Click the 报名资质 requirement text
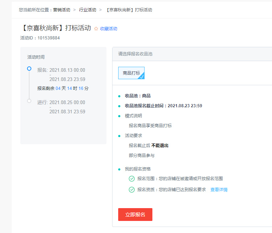The height and width of the screenshot is (233, 272). click(172, 190)
